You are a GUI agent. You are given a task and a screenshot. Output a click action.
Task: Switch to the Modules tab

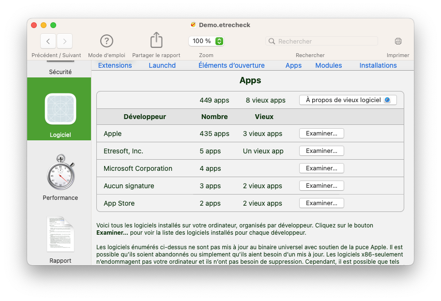point(329,65)
